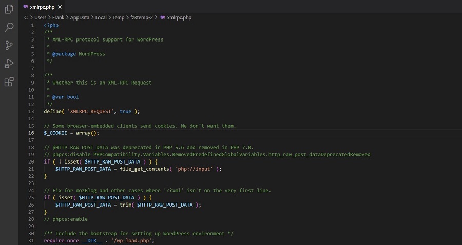Open the Run and Debug view
Viewport: 462px width, 245px height.
click(x=9, y=64)
